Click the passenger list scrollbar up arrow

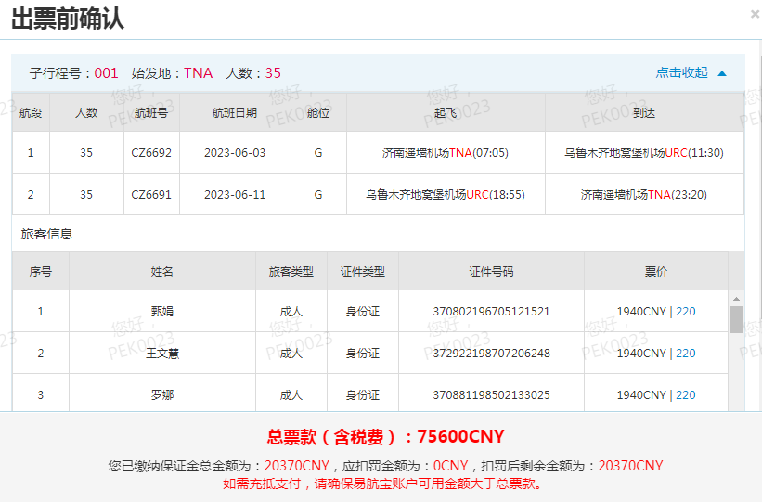point(736,299)
